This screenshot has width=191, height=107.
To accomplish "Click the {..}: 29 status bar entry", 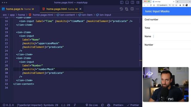I will 66,105.
